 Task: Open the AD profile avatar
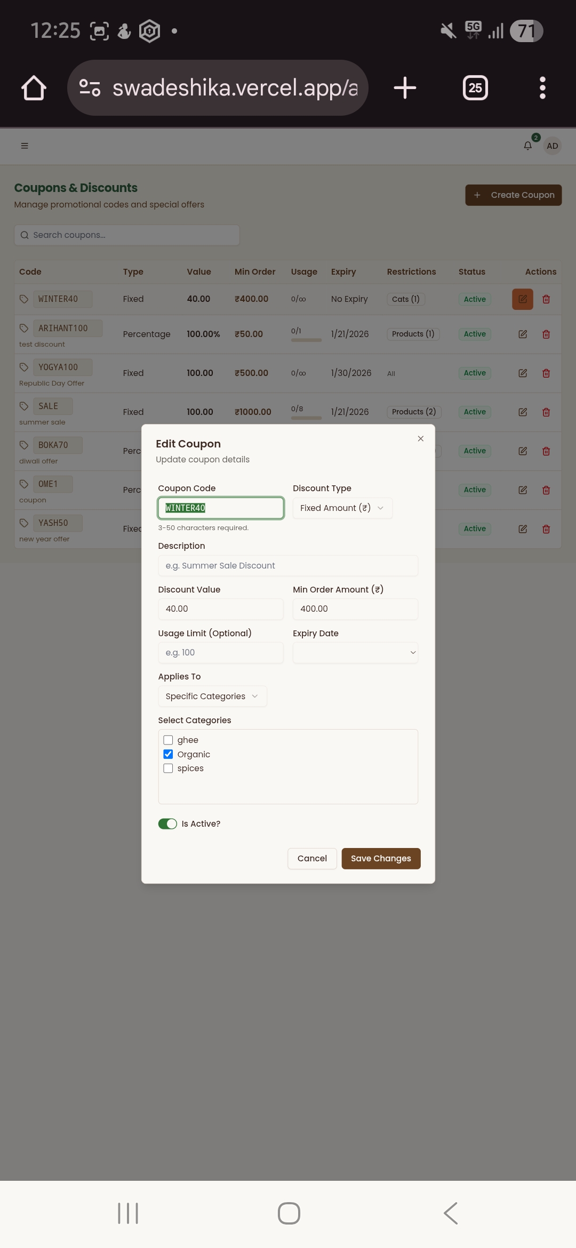click(x=552, y=146)
